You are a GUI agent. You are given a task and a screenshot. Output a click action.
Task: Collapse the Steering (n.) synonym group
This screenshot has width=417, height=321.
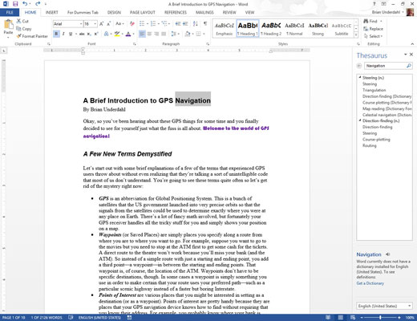tap(360, 77)
